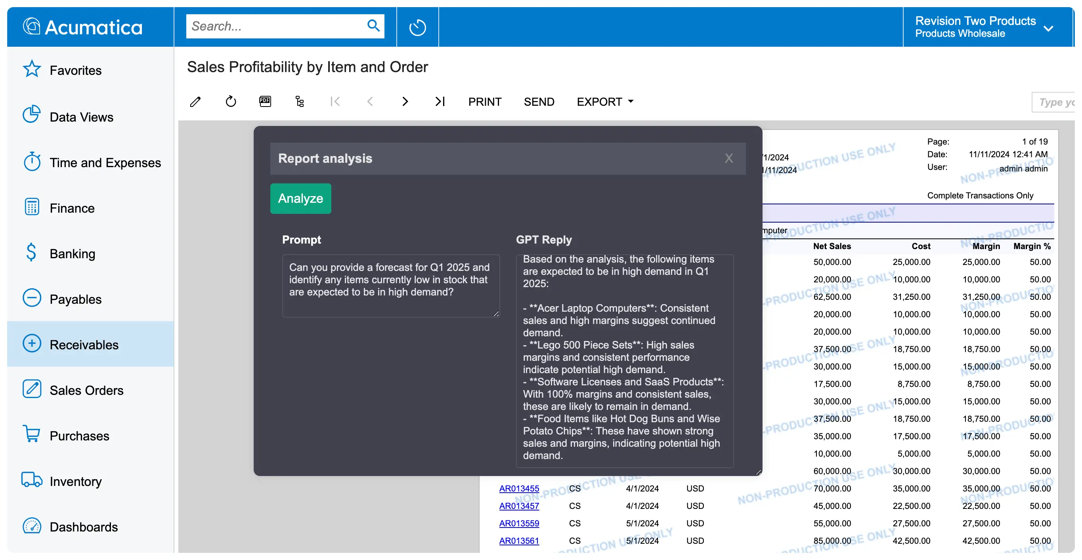
Task: Open the recent history clock icon
Action: click(417, 27)
